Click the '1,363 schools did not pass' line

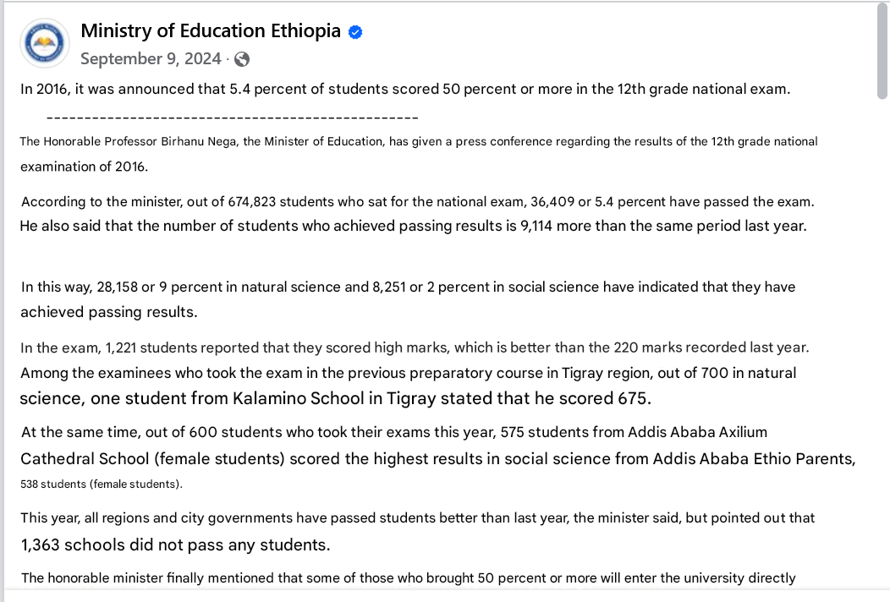[x=175, y=545]
